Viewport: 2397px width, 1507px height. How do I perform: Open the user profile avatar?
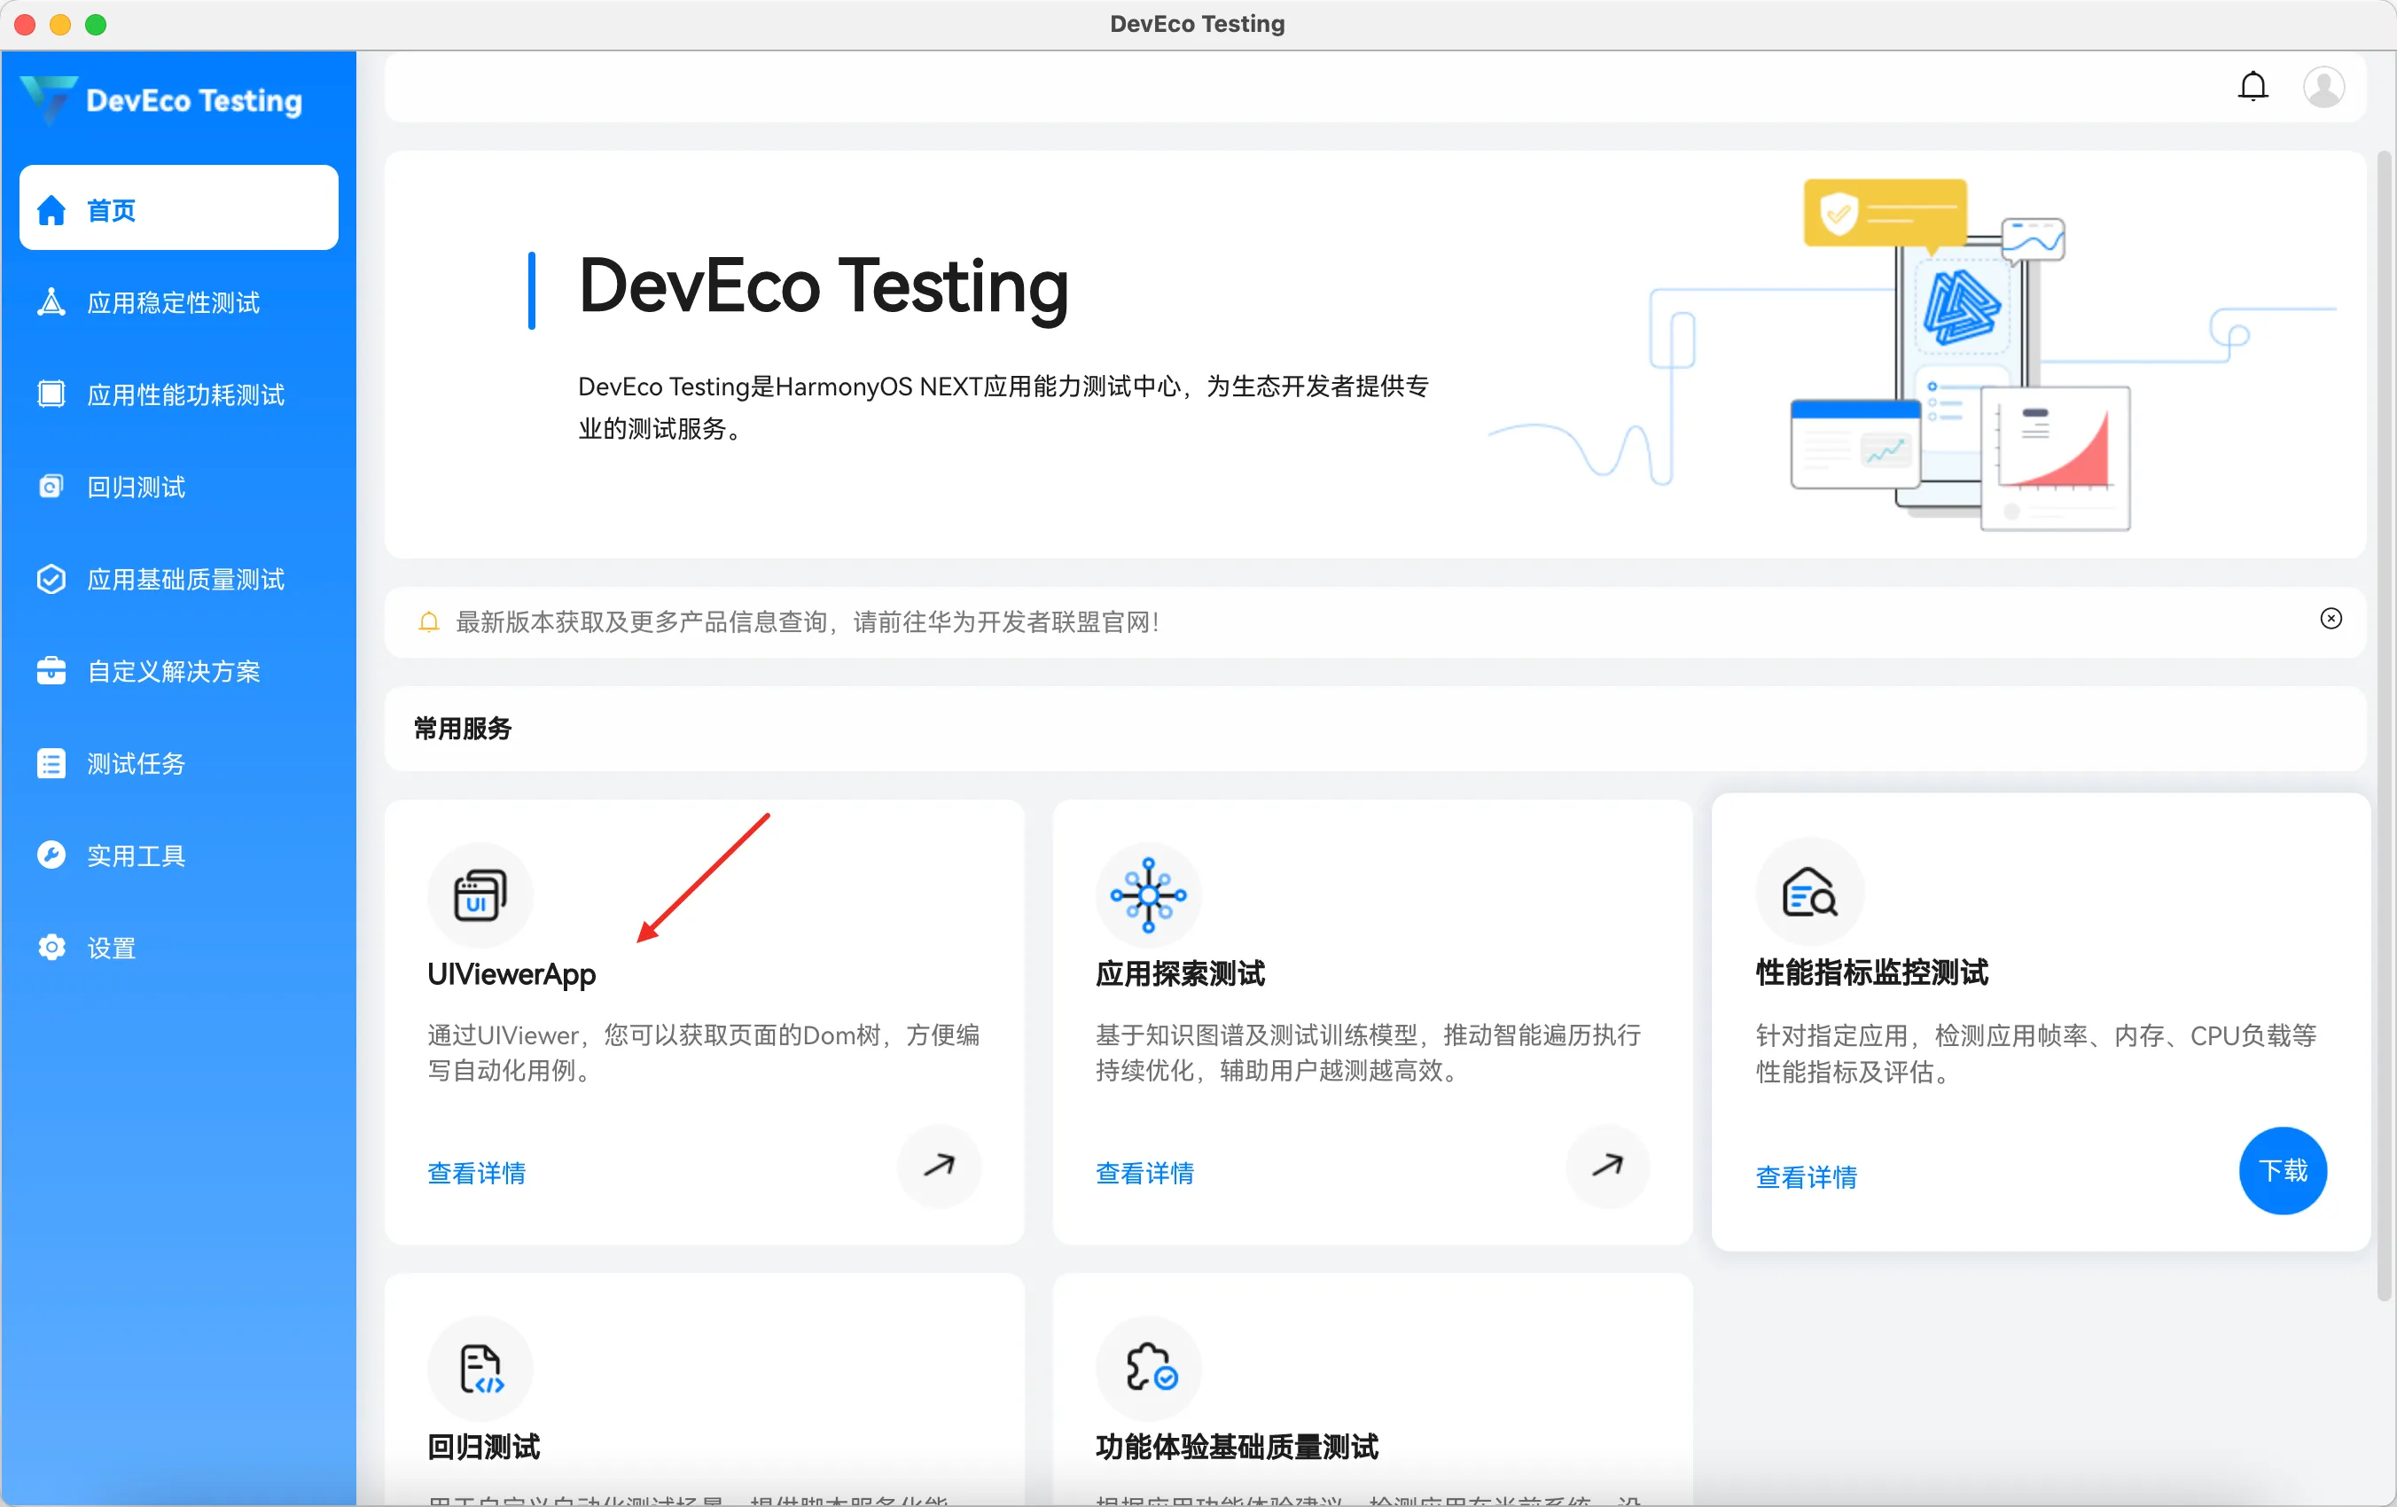click(x=2323, y=88)
